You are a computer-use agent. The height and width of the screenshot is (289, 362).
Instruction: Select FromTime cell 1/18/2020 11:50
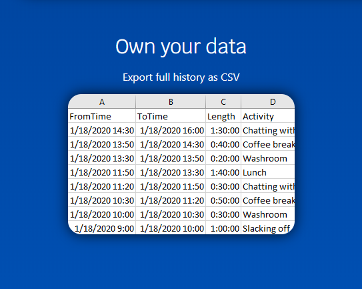click(102, 172)
